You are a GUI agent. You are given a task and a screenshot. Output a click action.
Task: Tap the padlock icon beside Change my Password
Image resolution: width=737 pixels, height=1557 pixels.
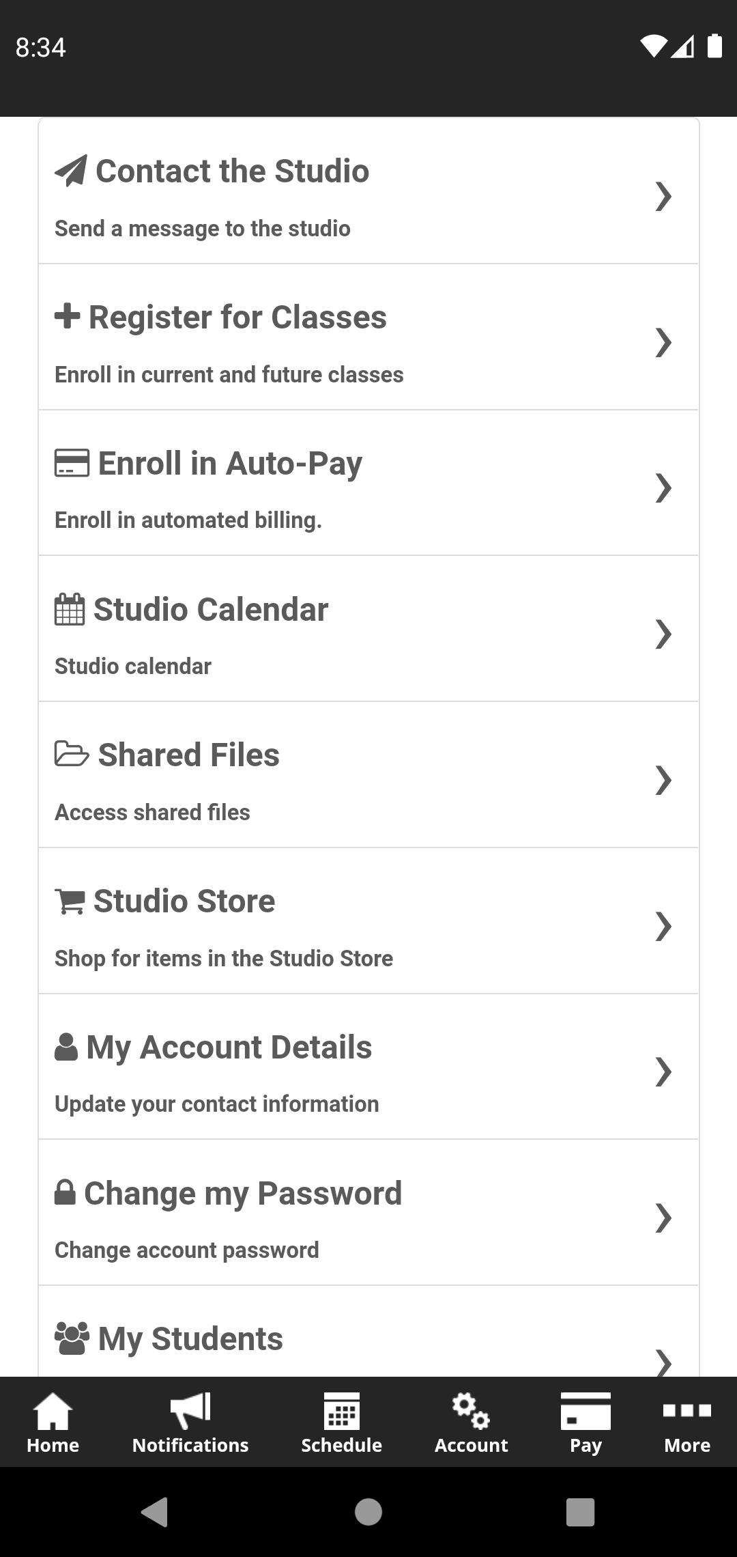65,1193
